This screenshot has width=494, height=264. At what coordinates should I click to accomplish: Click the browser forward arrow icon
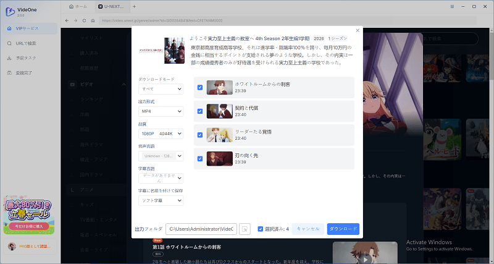pos(75,20)
